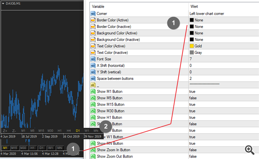The image size is (259, 159).
Task: Click Border Color (Active) variable icon
Action: (93, 20)
